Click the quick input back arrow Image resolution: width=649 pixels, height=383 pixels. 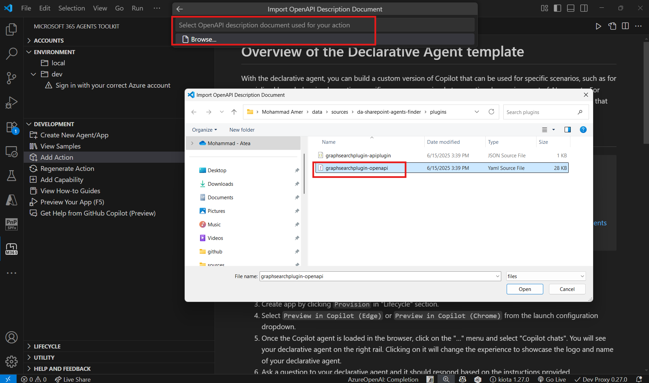tap(180, 9)
